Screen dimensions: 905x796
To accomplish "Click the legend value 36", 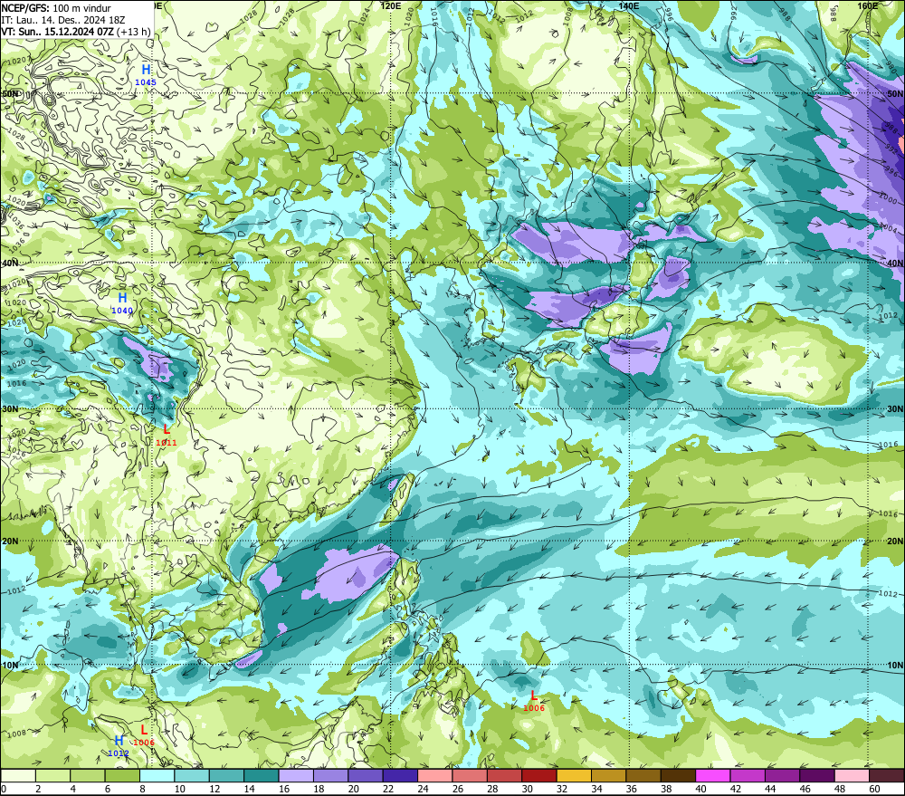I will point(632,789).
